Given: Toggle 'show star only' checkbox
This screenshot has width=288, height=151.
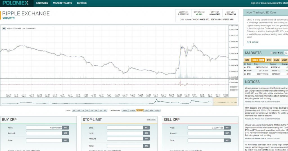Looking at the screenshot, I should pos(271,53).
